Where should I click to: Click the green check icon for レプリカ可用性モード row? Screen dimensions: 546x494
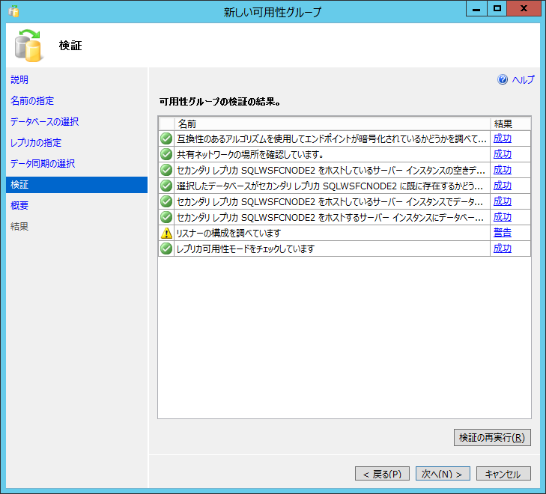pos(166,248)
